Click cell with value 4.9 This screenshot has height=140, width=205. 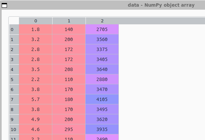tap(36, 119)
